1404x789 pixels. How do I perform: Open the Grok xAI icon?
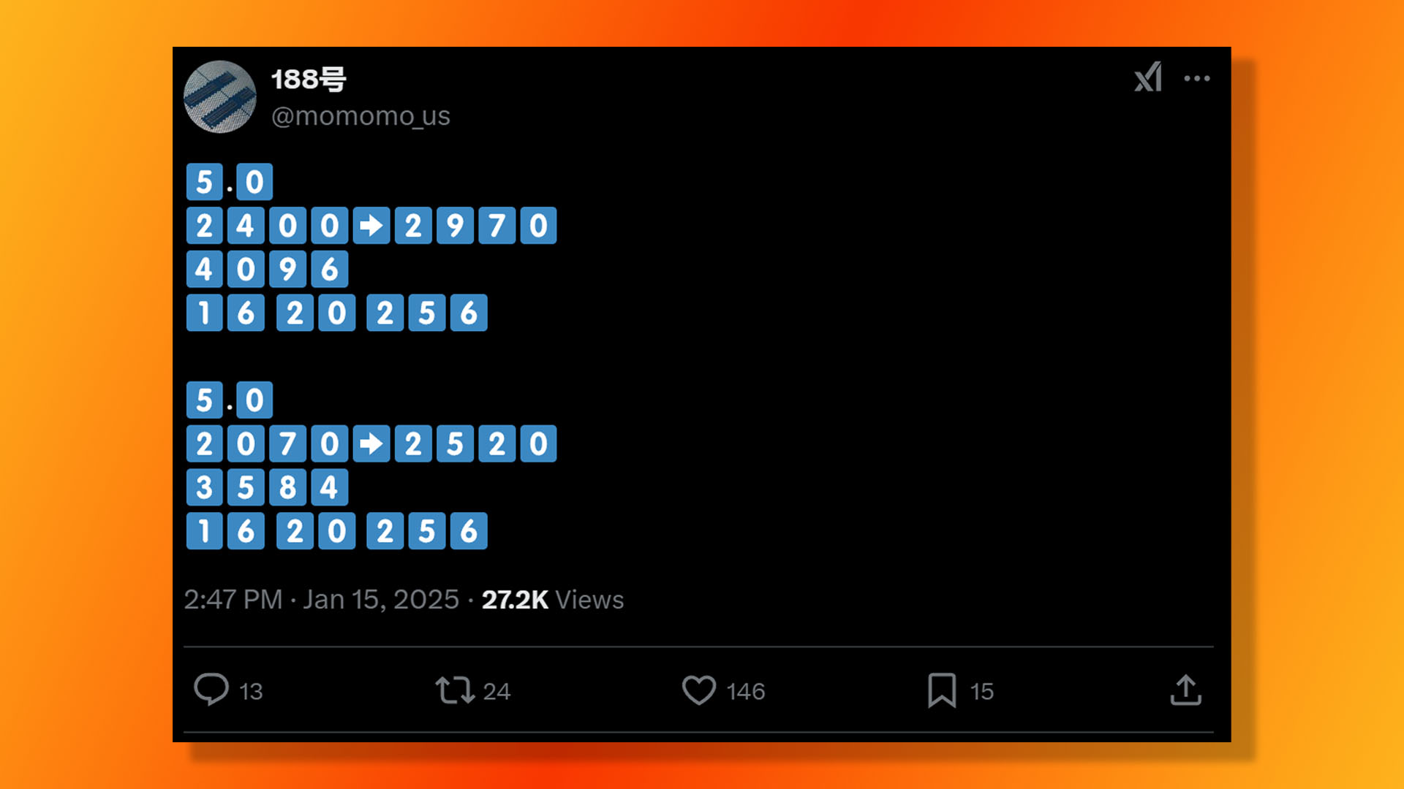(1148, 77)
